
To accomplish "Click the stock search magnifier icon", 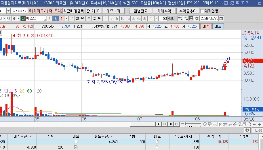I will tap(9, 18).
